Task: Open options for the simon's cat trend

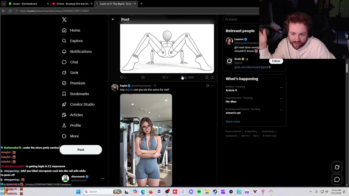Action: 281,110
